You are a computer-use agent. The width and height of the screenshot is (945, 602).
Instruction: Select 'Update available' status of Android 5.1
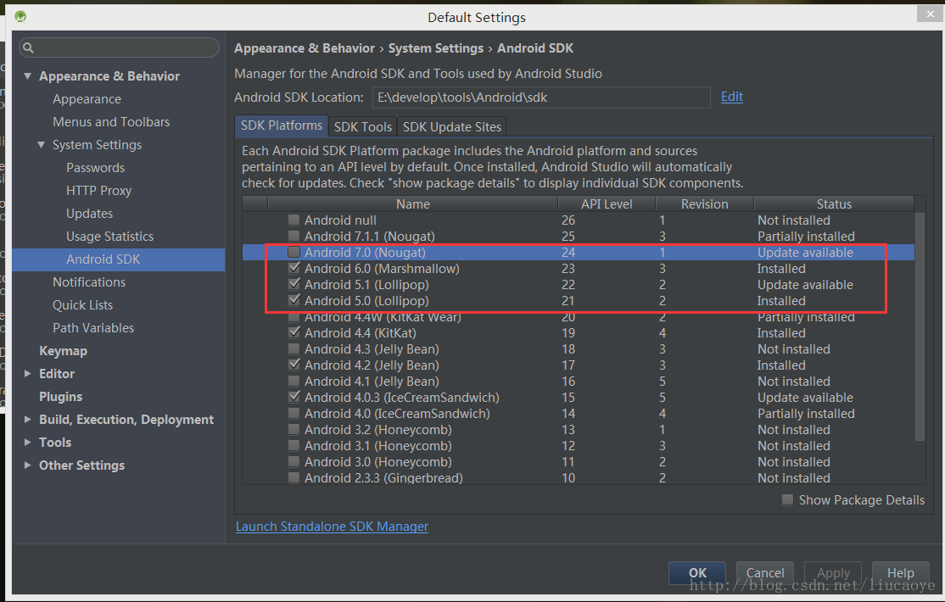(805, 284)
